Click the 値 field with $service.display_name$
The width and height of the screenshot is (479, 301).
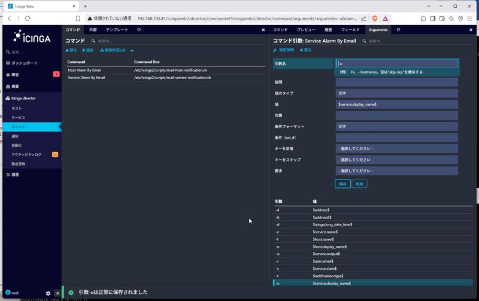(x=397, y=104)
